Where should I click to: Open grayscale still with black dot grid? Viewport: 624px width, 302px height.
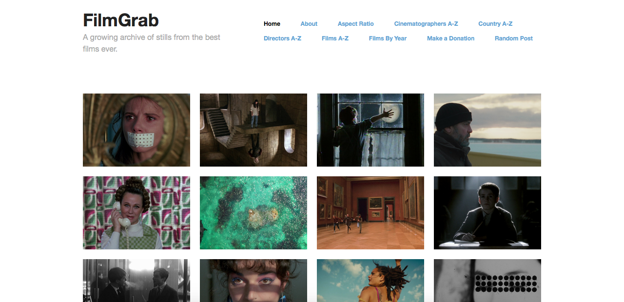(487, 281)
